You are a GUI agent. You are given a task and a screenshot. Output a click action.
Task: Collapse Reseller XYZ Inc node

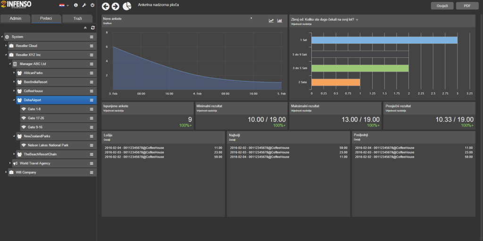pos(6,55)
